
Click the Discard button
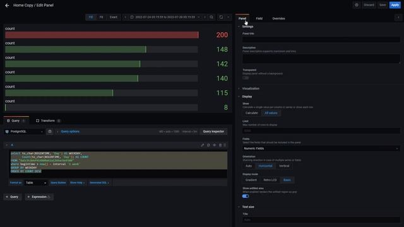pos(369,5)
